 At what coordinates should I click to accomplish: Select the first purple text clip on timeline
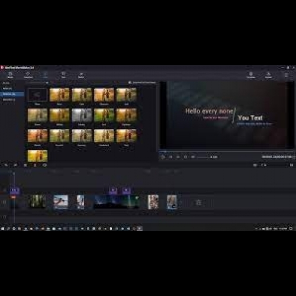click(x=14, y=190)
